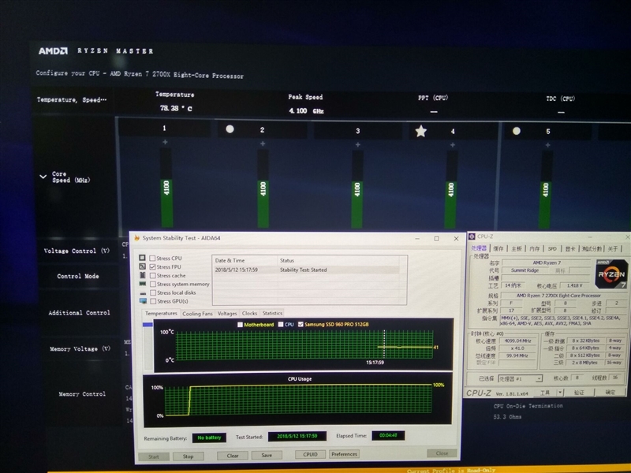Click the white circle icon beside core 2

[x=230, y=129]
